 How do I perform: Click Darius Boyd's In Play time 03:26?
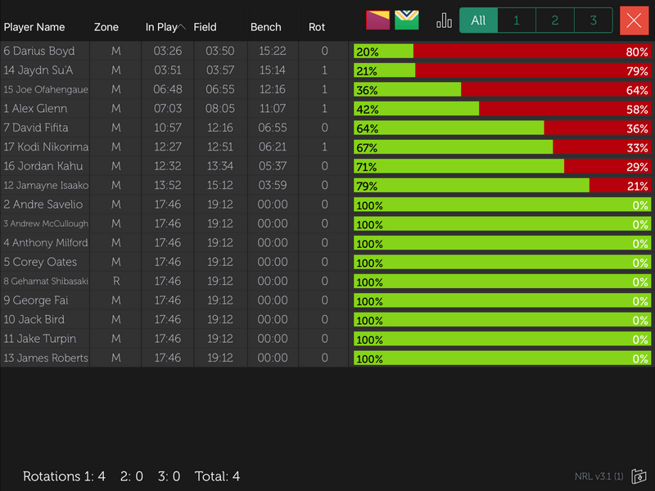(168, 51)
